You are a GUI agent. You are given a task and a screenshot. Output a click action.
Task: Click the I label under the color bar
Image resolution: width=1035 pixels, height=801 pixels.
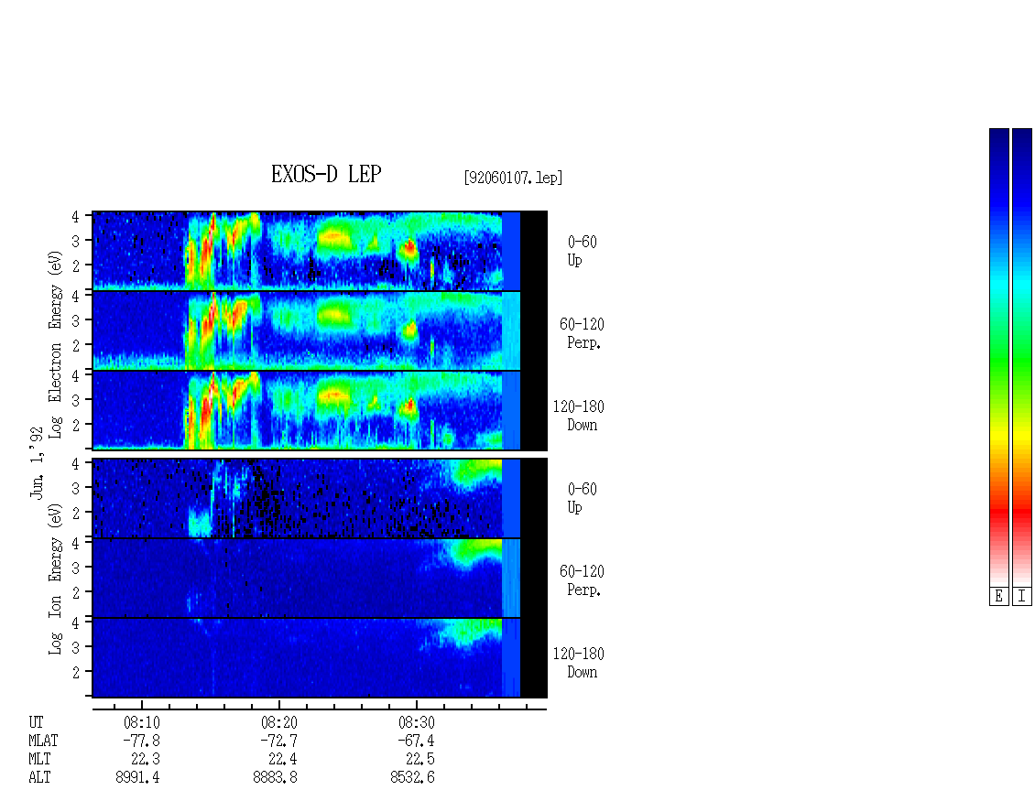pos(1022,597)
